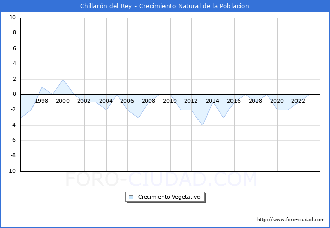This screenshot has height=228, width=330.
Task: Click the 2022 x-axis label
Action: pos(298,101)
